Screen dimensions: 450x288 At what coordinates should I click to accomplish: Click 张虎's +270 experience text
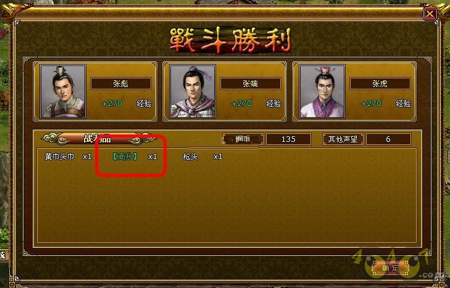coord(372,103)
